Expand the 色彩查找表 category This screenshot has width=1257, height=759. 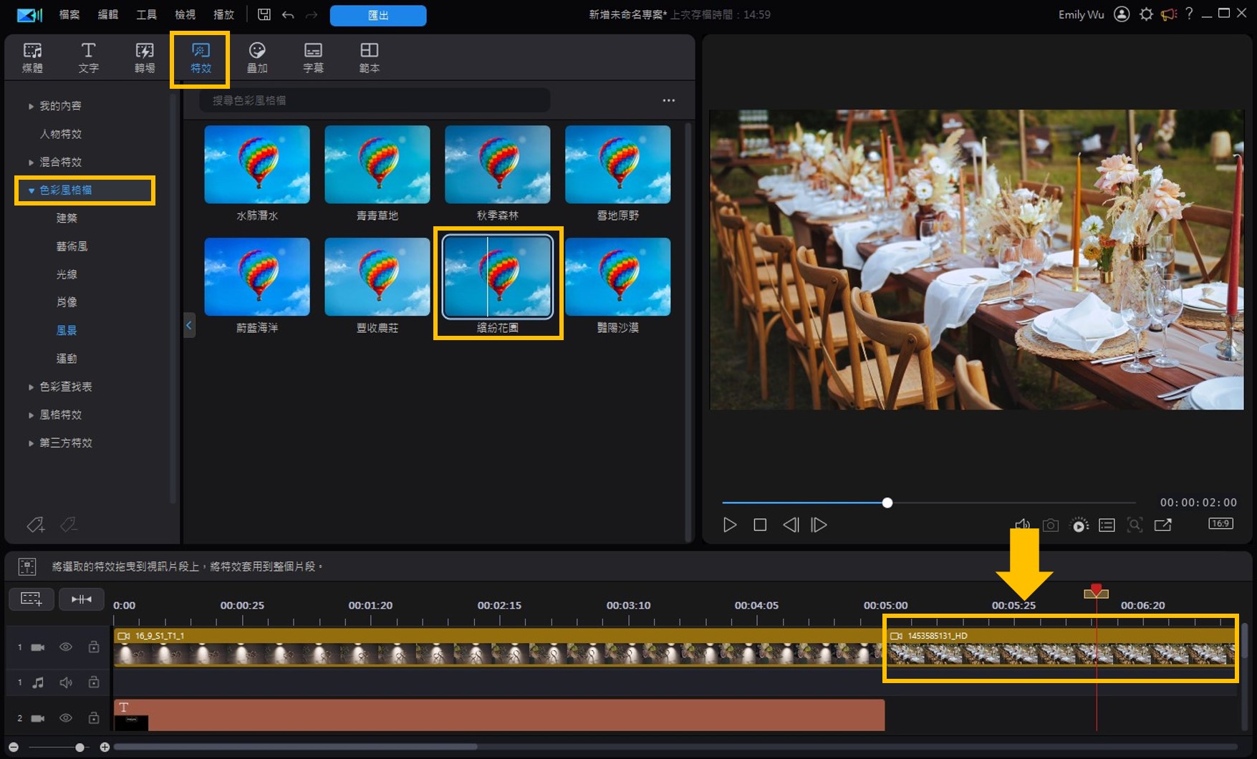click(x=32, y=387)
